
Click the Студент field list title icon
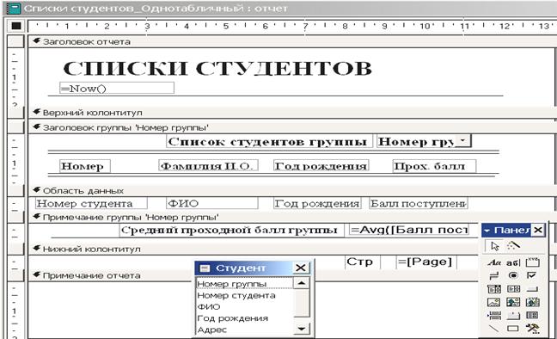tap(205, 268)
